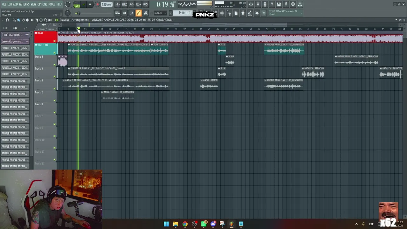This screenshot has width=407, height=229.
Task: Open the global snap (none) dropdown
Action: [160, 13]
